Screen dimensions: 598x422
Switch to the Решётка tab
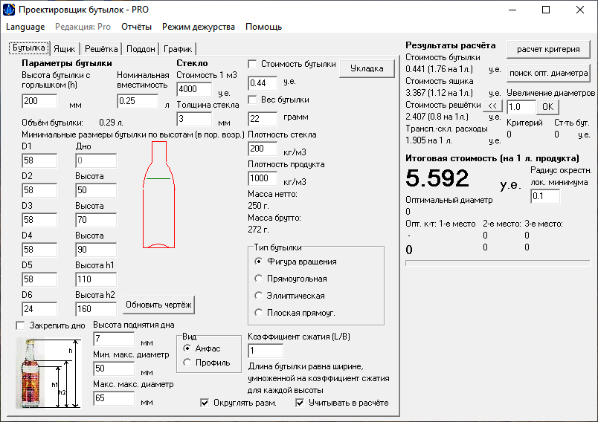(101, 49)
